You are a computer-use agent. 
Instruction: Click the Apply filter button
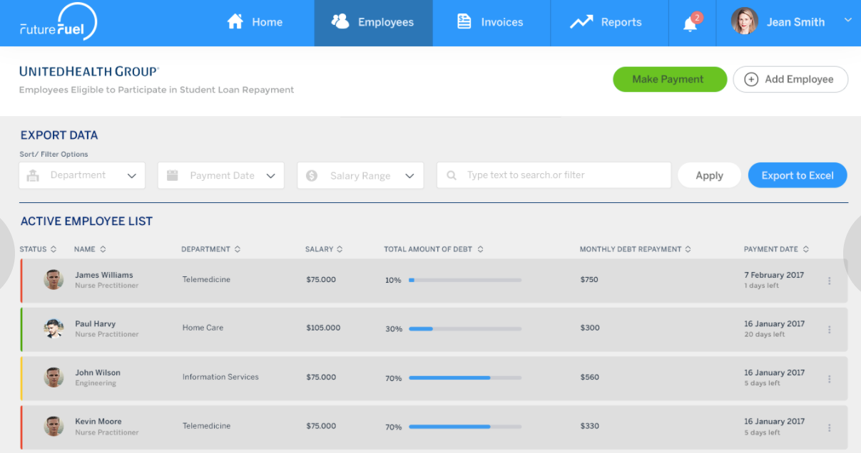point(709,175)
